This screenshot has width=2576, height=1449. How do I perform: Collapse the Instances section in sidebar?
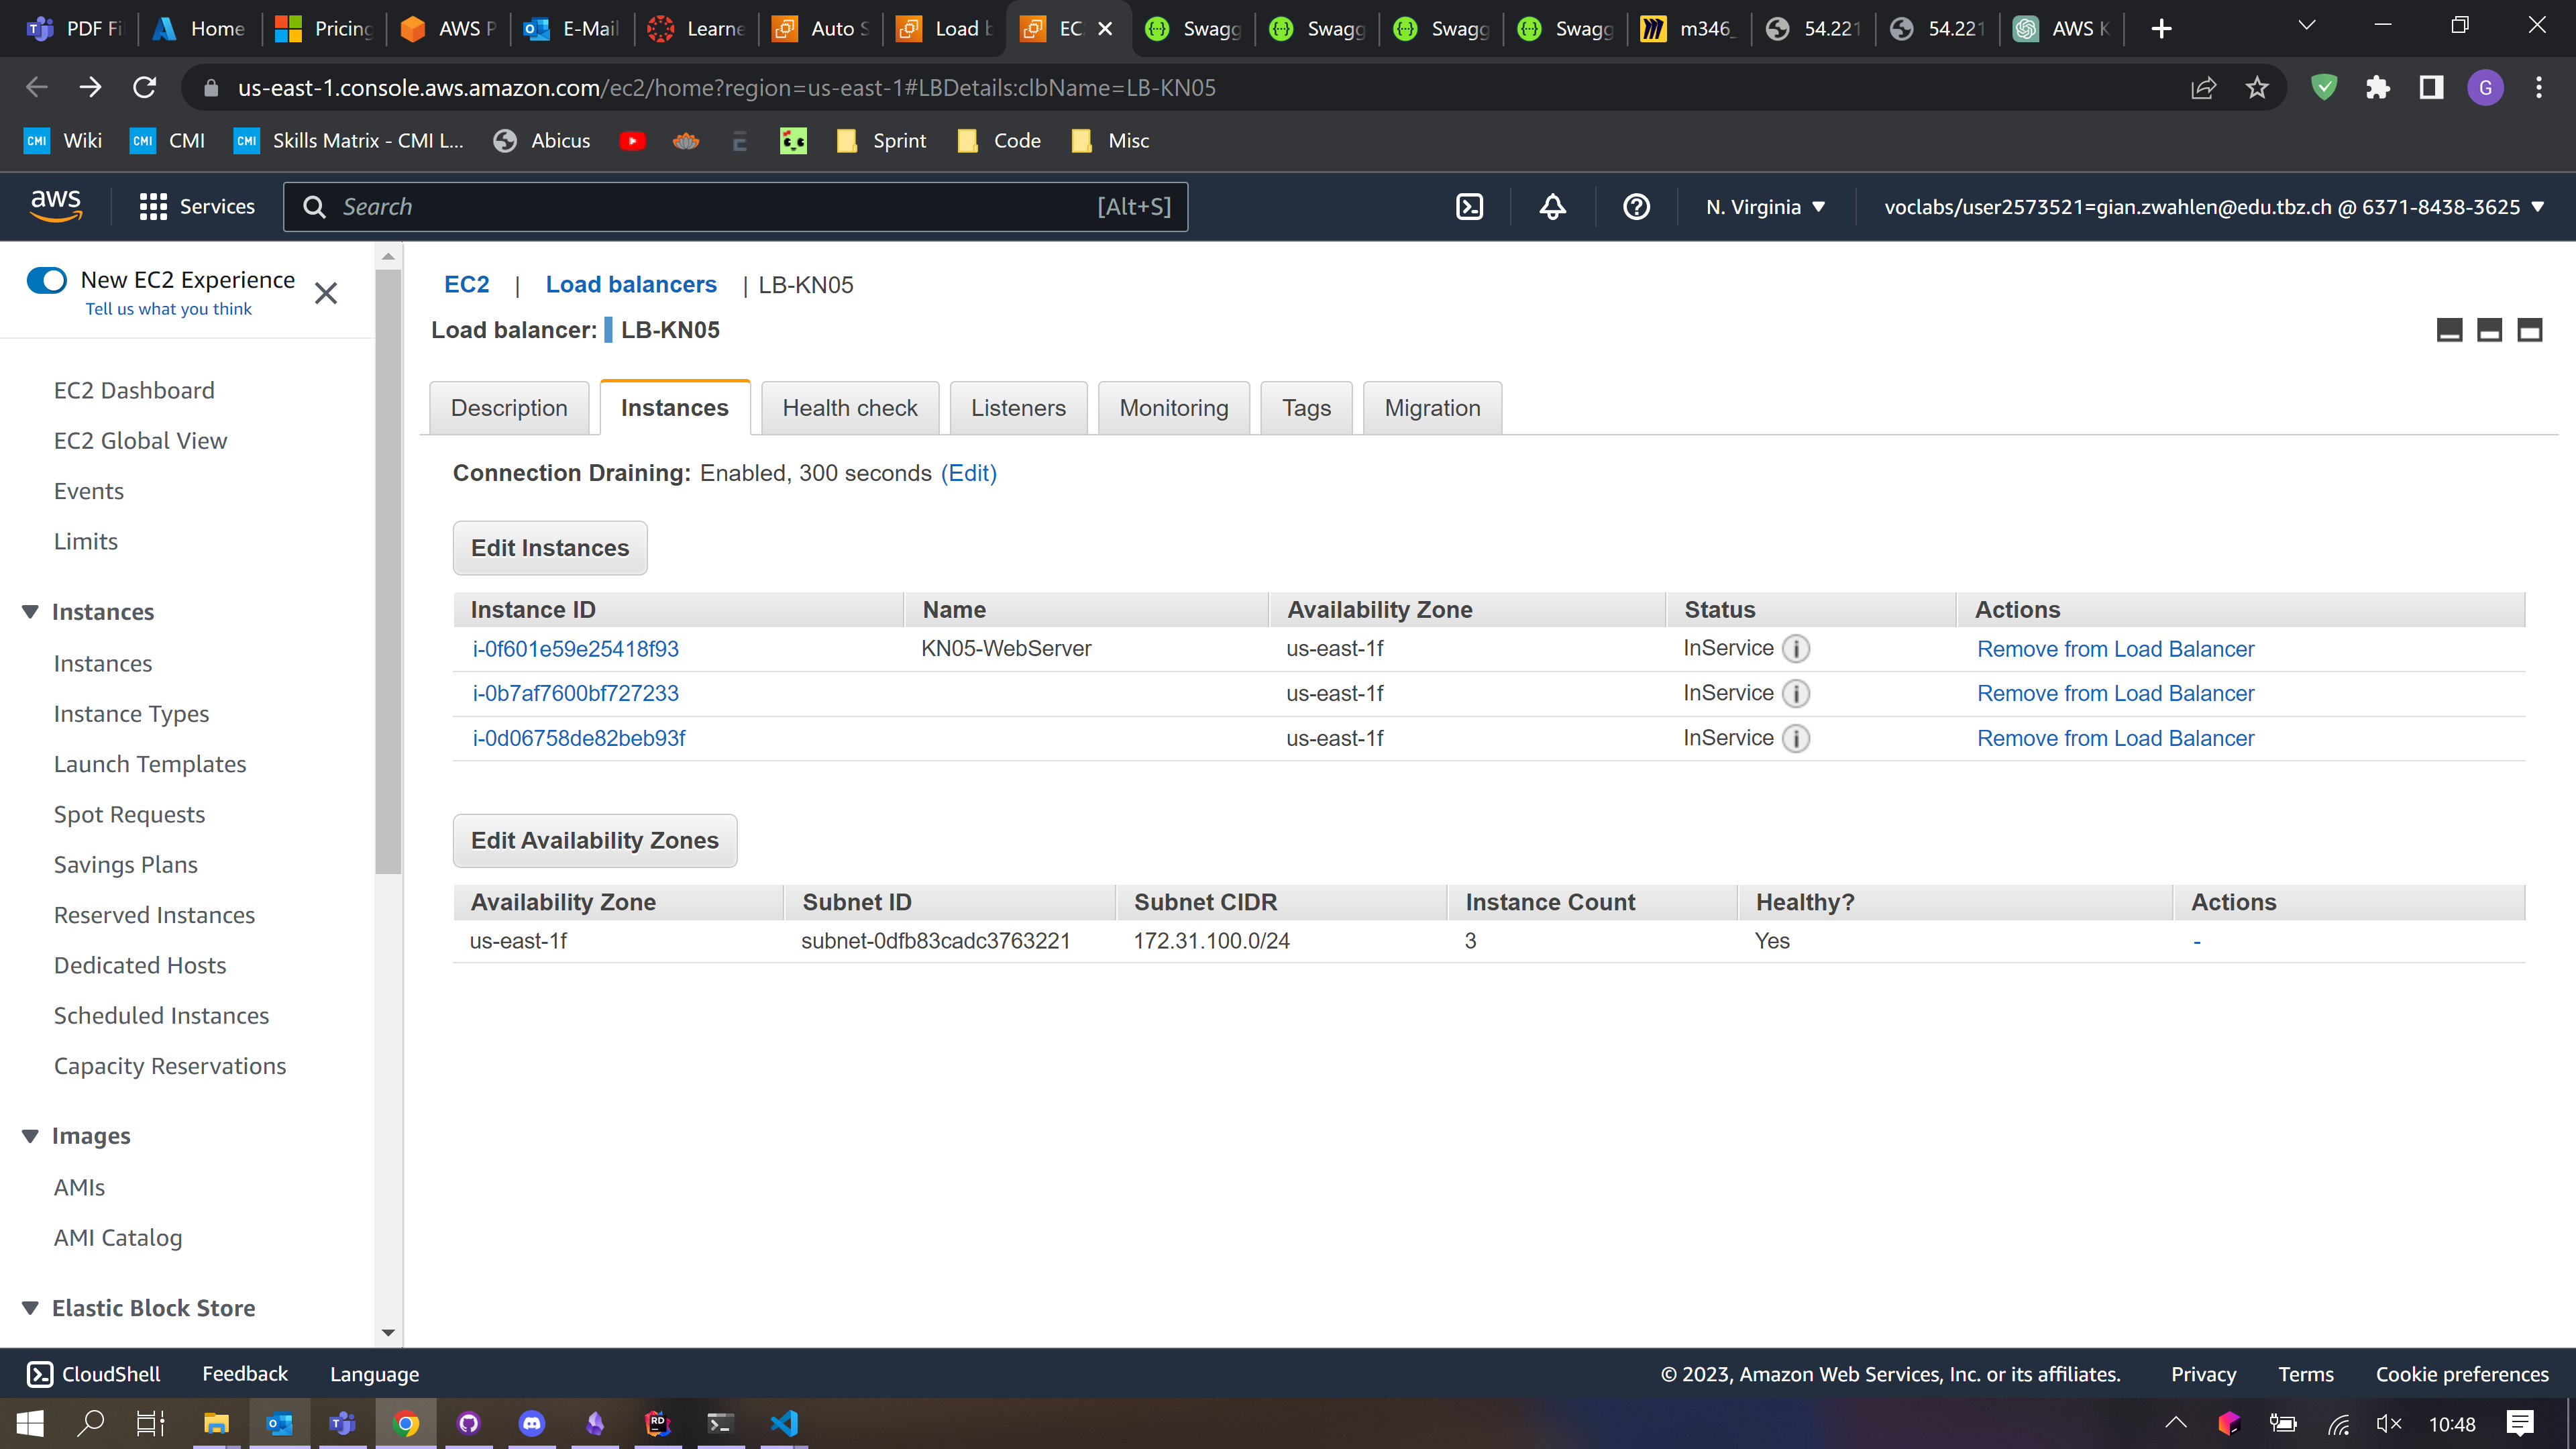click(30, 612)
